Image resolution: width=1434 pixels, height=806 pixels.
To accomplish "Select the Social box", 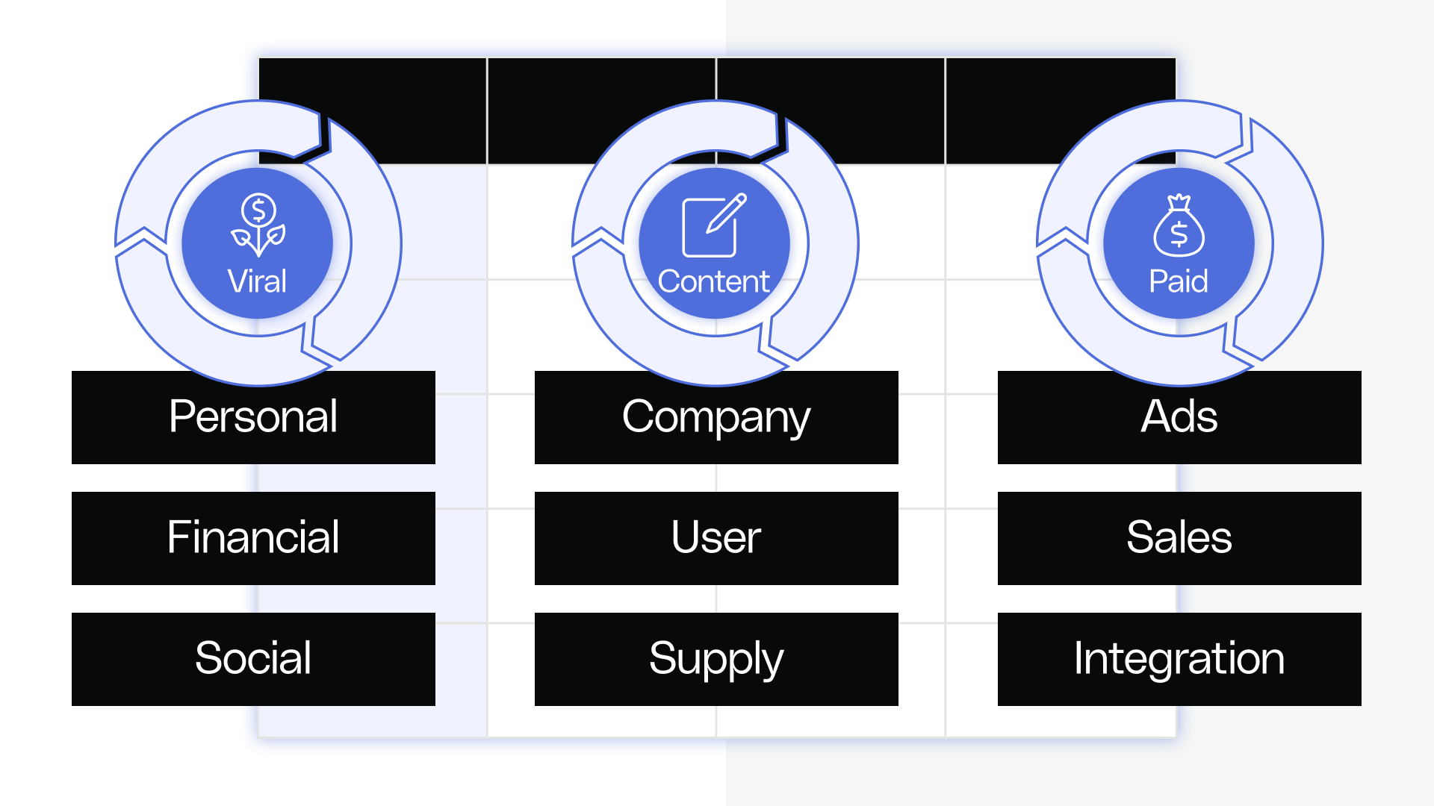I will coord(253,659).
